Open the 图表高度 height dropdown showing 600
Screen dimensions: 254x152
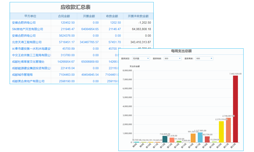point(204,58)
